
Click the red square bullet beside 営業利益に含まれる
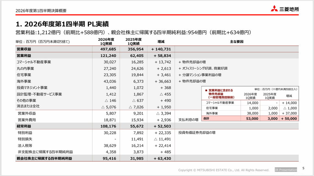(x=206, y=90)
